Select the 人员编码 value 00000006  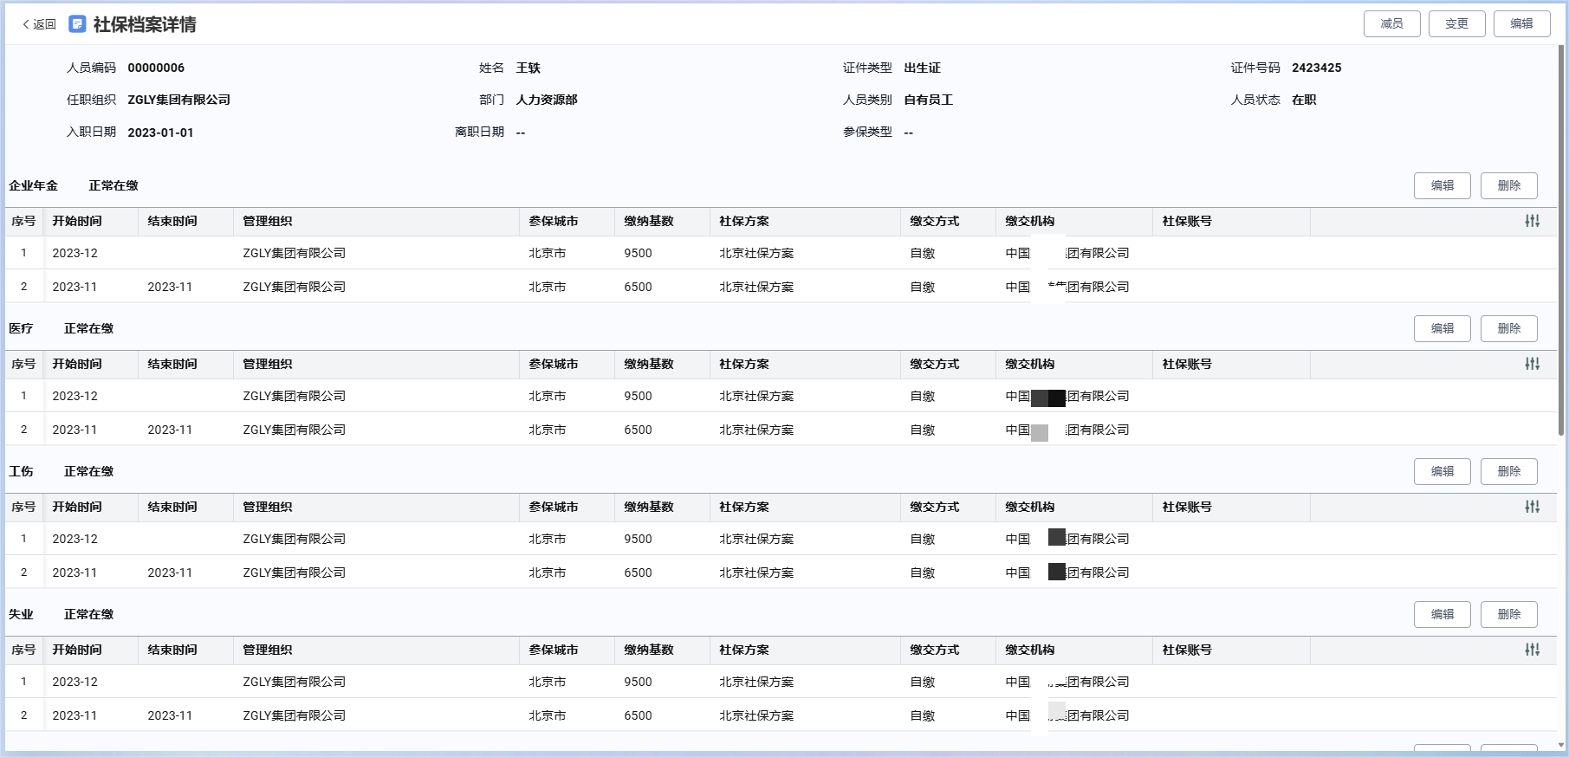[x=156, y=68]
